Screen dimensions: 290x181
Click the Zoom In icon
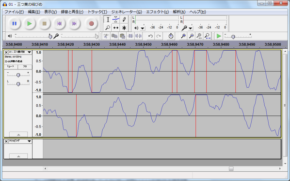(183, 36)
